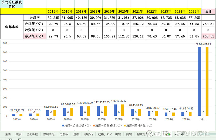Click the blue 2018年 bar in chart
Image resolution: width=216 pixels, height=140 pixels.
click(65, 112)
